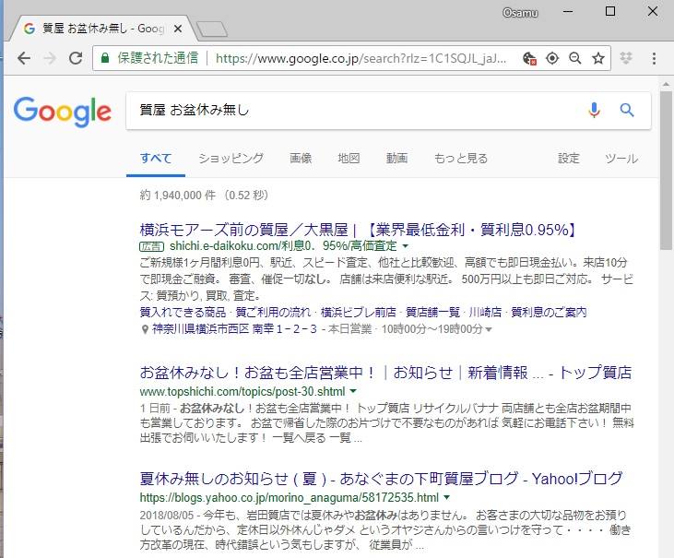Click the scrollbar up arrow

[666, 84]
